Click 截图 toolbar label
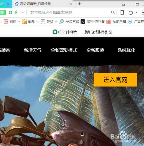Viewport: 144px width, 146px height. 31,22
